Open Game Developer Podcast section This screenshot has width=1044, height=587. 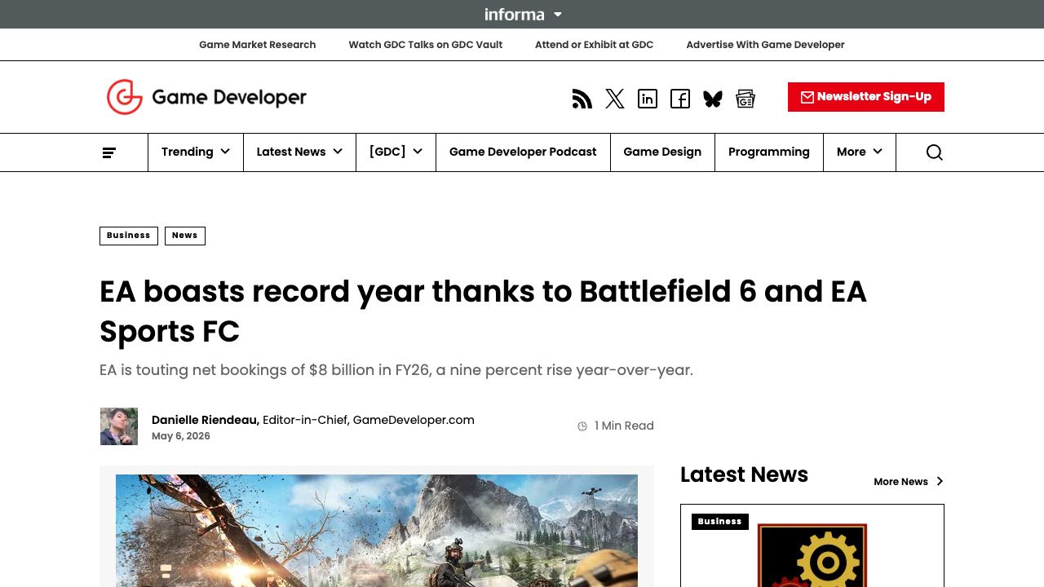[x=523, y=152]
